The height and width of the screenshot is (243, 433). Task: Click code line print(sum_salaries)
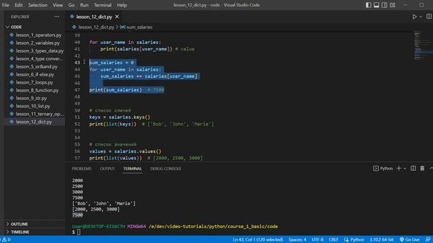(x=116, y=90)
